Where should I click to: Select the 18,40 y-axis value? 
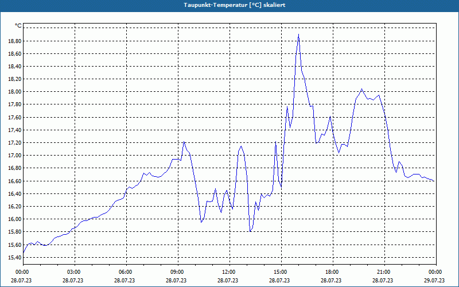coord(15,67)
